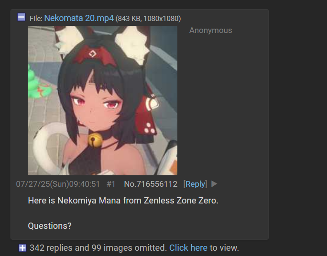Expand omitted replies with the plus icon
Viewport: 327px width, 256px height.
tap(22, 248)
